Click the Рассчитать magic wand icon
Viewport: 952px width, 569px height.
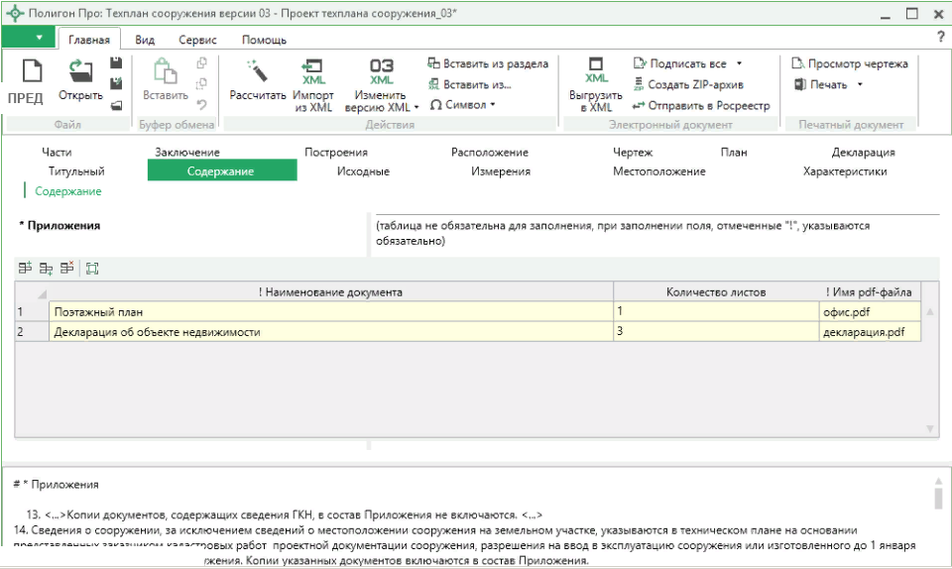(258, 71)
